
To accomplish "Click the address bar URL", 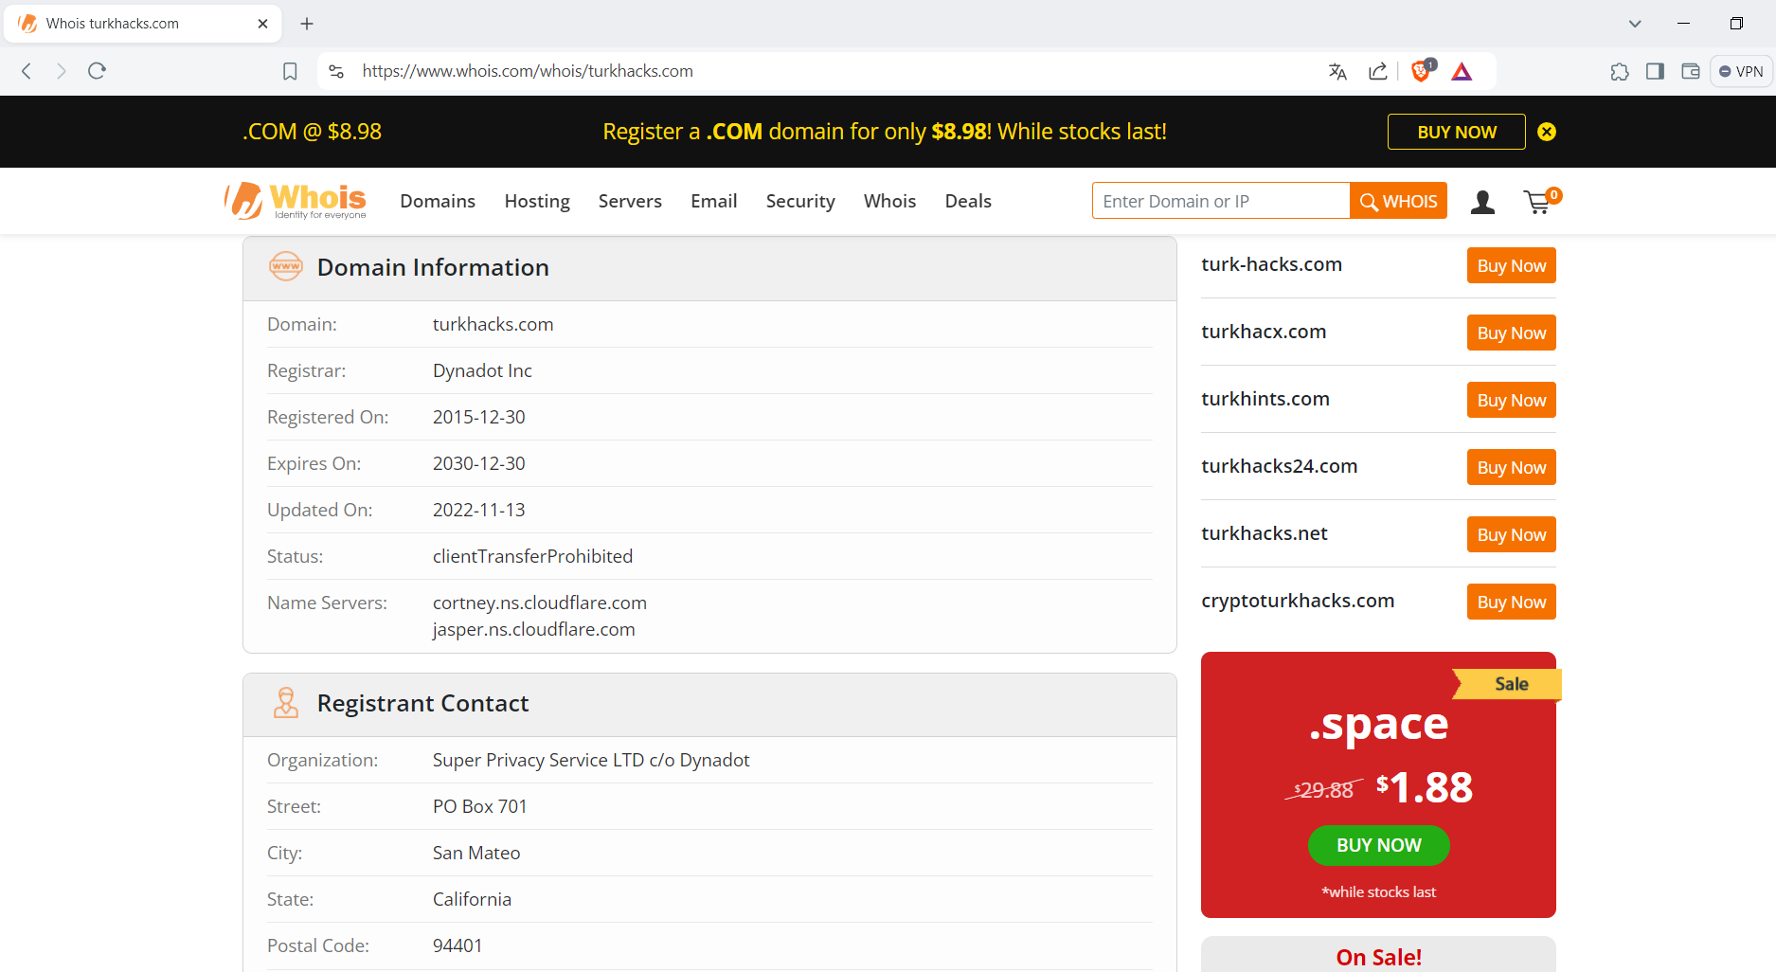I will (528, 71).
